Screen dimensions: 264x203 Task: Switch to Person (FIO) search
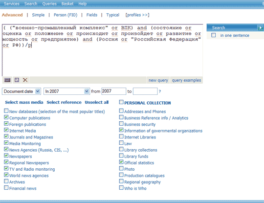[x=66, y=15]
